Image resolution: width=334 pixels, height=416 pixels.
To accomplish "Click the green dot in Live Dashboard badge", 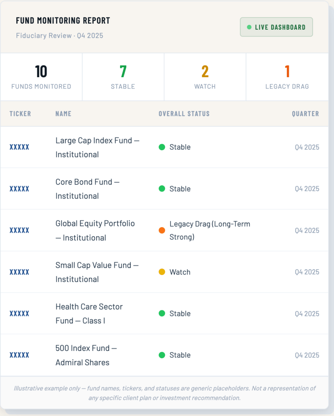I will pos(249,27).
